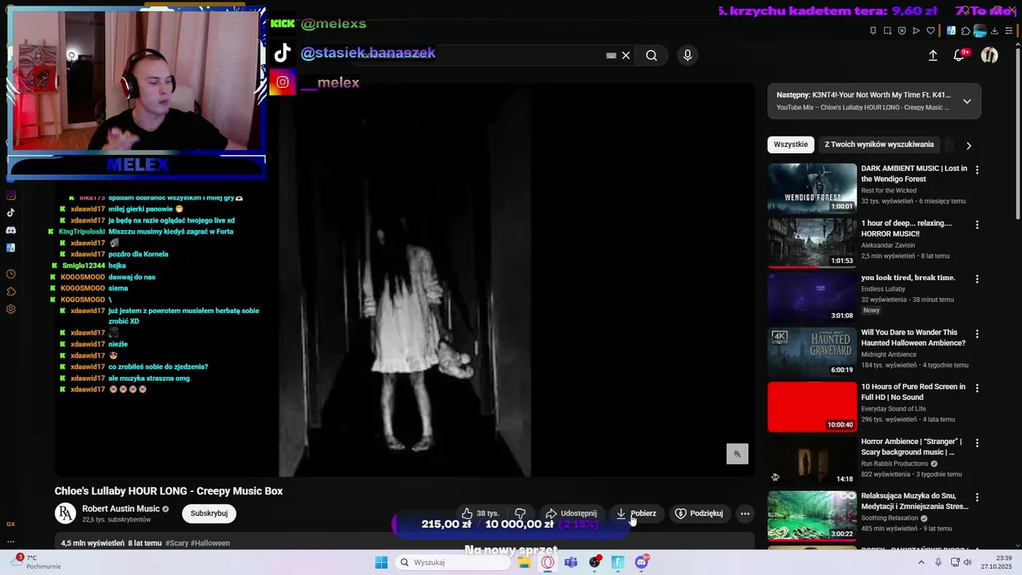Click the pin icon in the address bar
1022x575 pixels.
click(x=873, y=31)
